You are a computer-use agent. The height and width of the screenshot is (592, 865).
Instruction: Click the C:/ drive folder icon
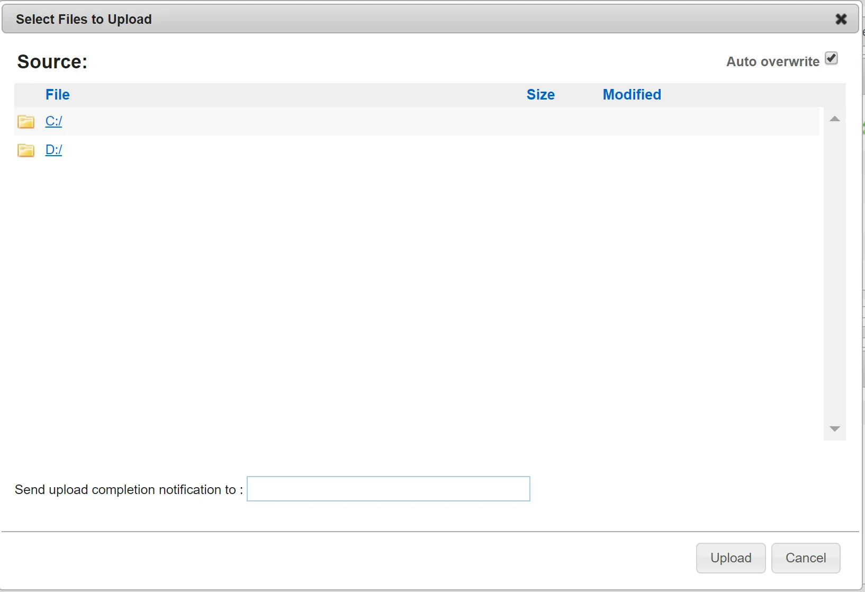point(26,122)
